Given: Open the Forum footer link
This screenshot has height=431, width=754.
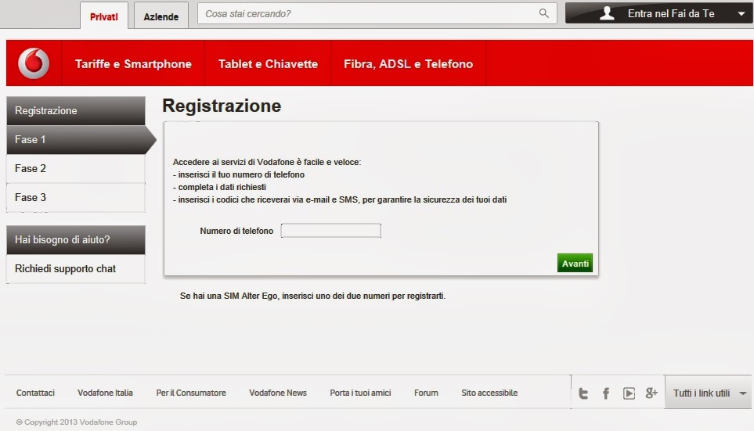Looking at the screenshot, I should pos(426,393).
